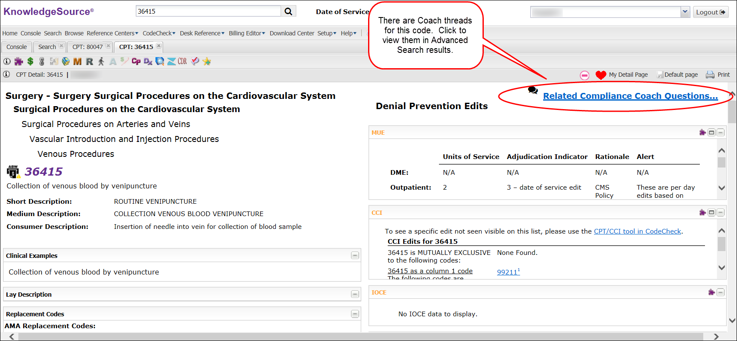
Task: Click the green dollar sign toolbar icon
Action: 30,62
